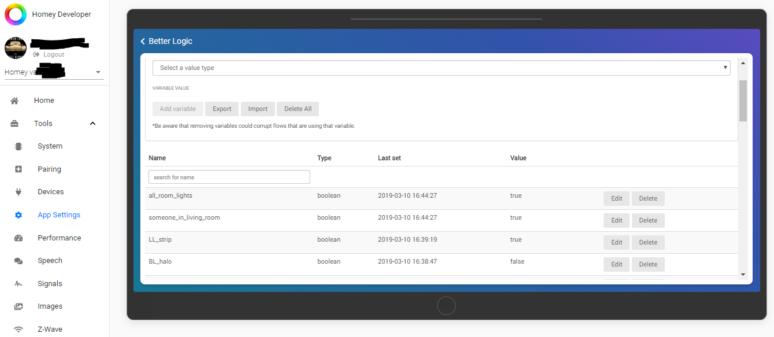774x337 pixels.
Task: Click the 2019-03-10 16:38:47 timestamp
Action: (407, 261)
